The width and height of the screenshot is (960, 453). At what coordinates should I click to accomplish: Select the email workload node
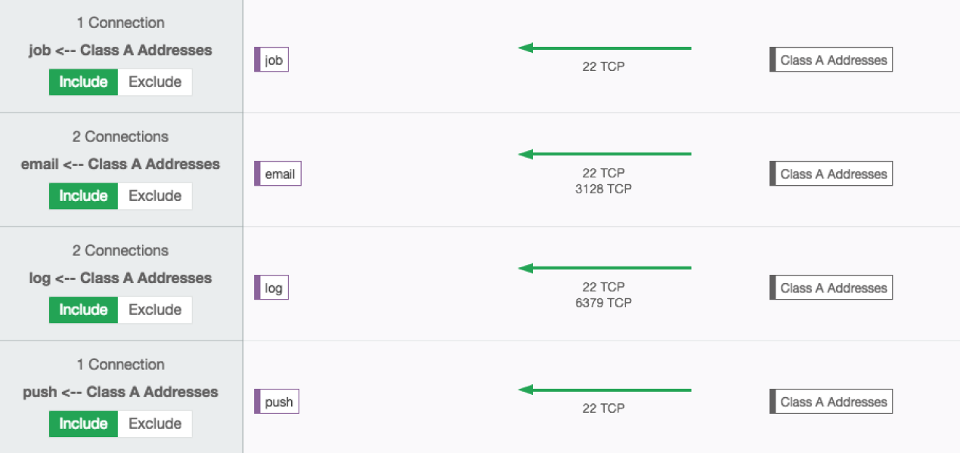click(278, 174)
